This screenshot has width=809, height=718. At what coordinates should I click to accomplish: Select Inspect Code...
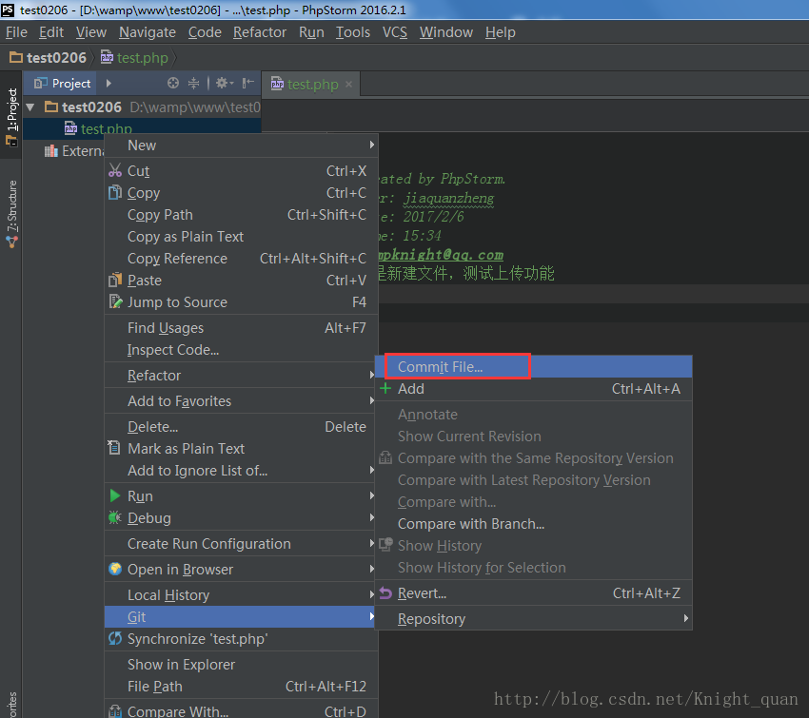(241, 349)
